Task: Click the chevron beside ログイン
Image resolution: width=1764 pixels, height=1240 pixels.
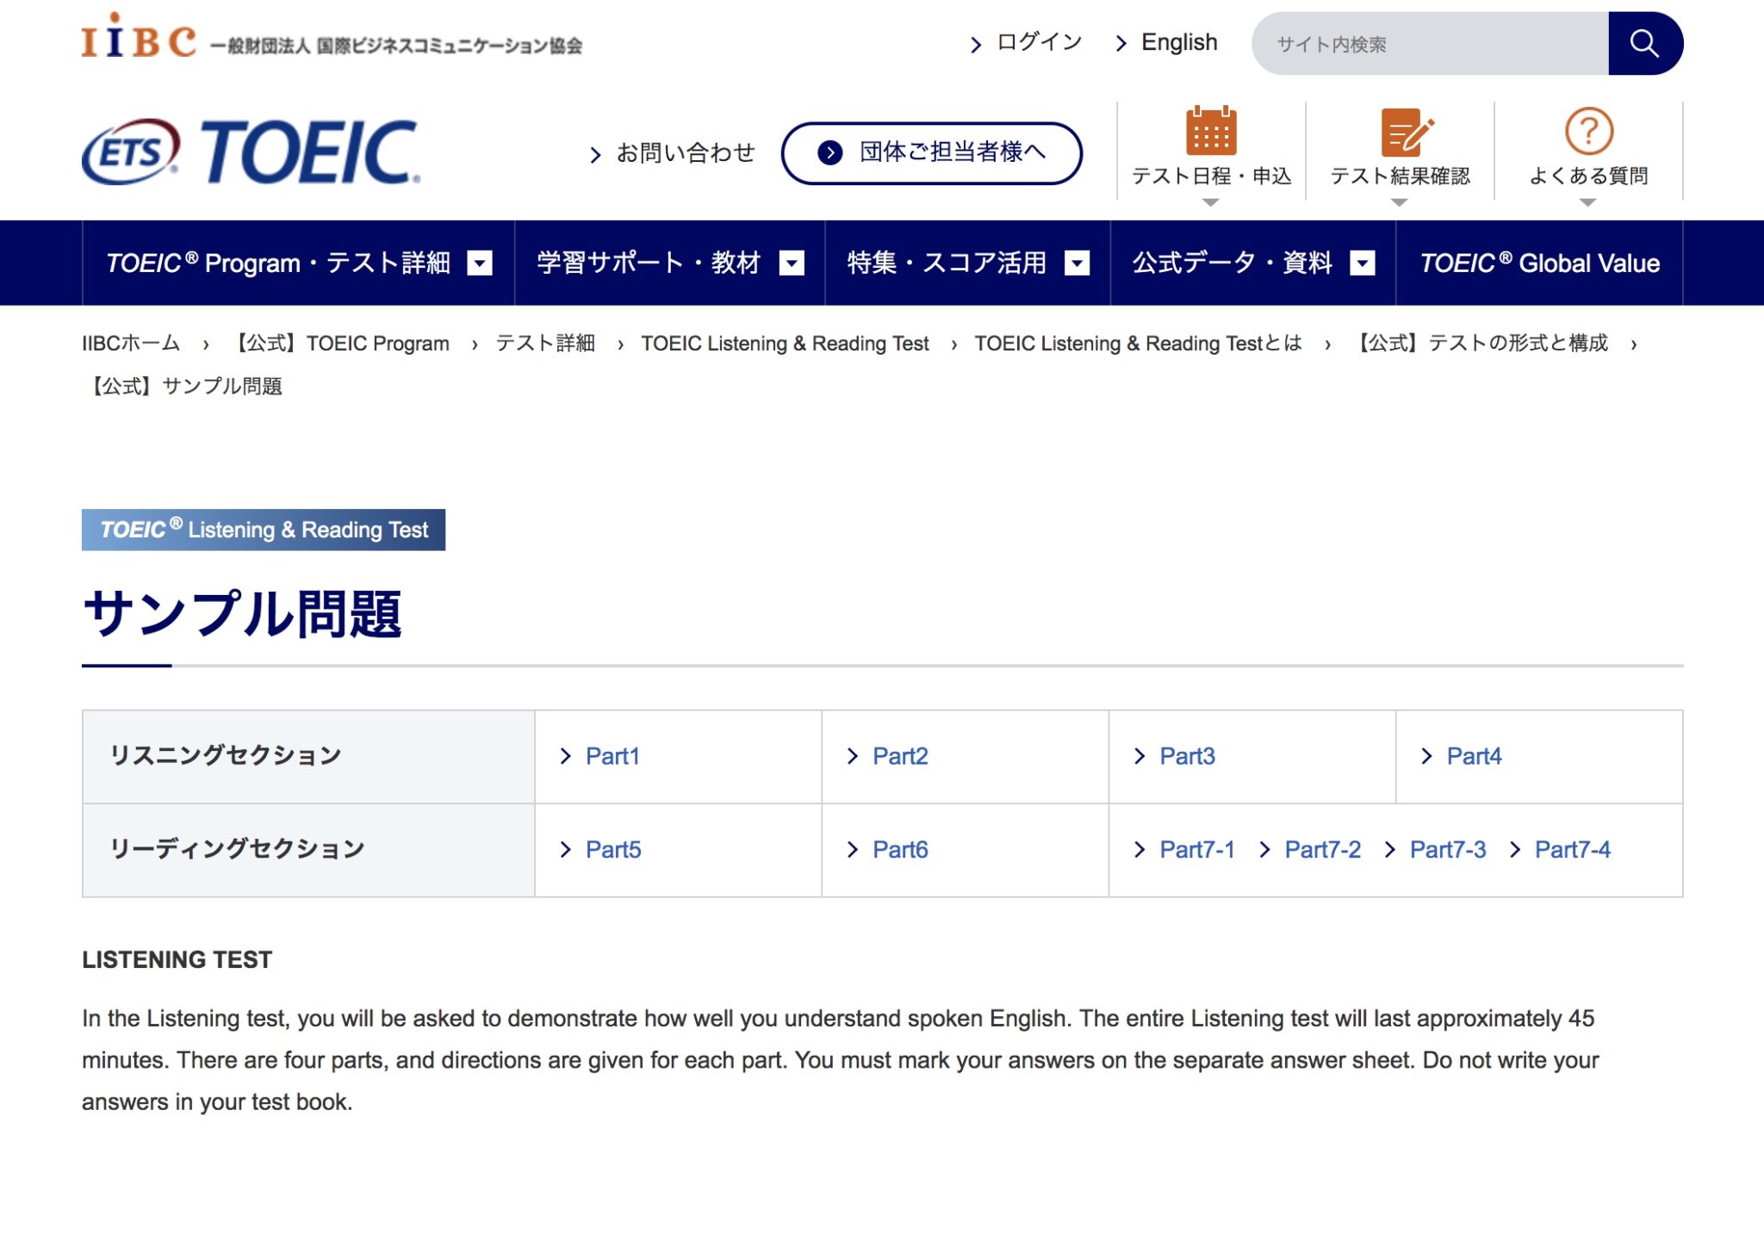Action: tap(976, 42)
